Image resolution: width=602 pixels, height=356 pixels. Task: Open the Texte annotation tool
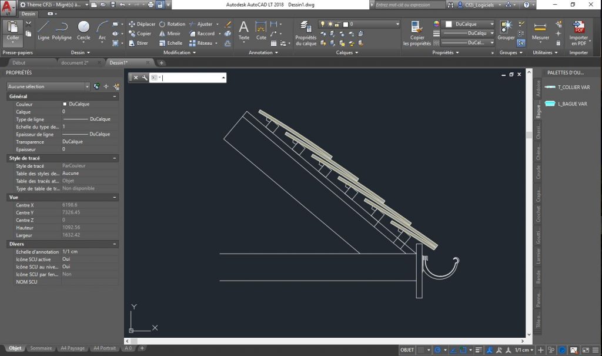[244, 31]
